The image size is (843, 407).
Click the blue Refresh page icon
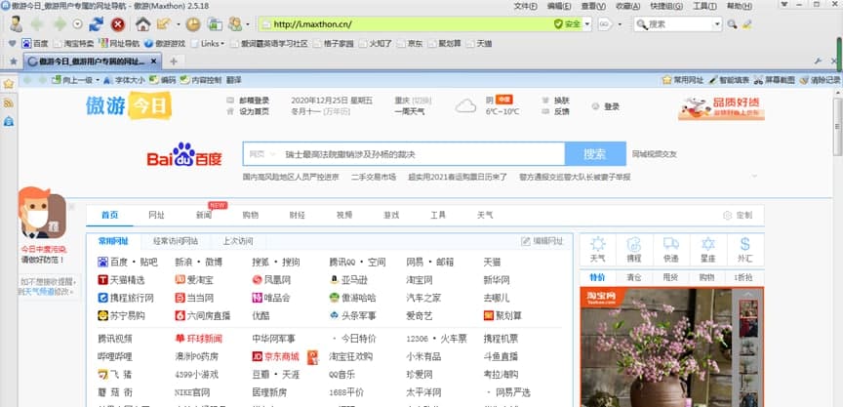[x=97, y=23]
